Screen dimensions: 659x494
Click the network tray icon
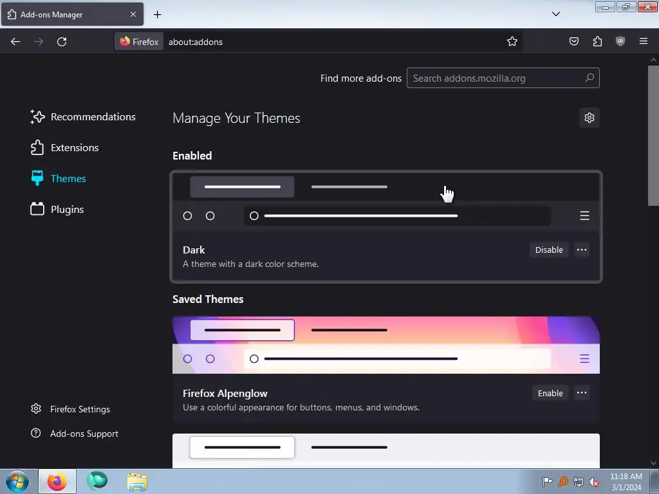click(x=579, y=482)
